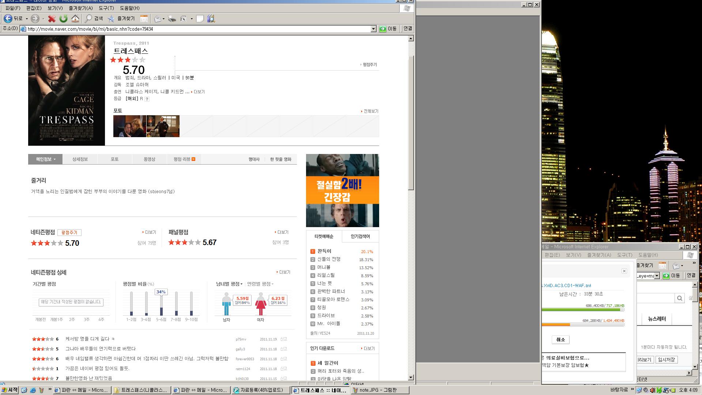Switch to the 상세정보 tab
This screenshot has height=395, width=702.
pos(80,159)
